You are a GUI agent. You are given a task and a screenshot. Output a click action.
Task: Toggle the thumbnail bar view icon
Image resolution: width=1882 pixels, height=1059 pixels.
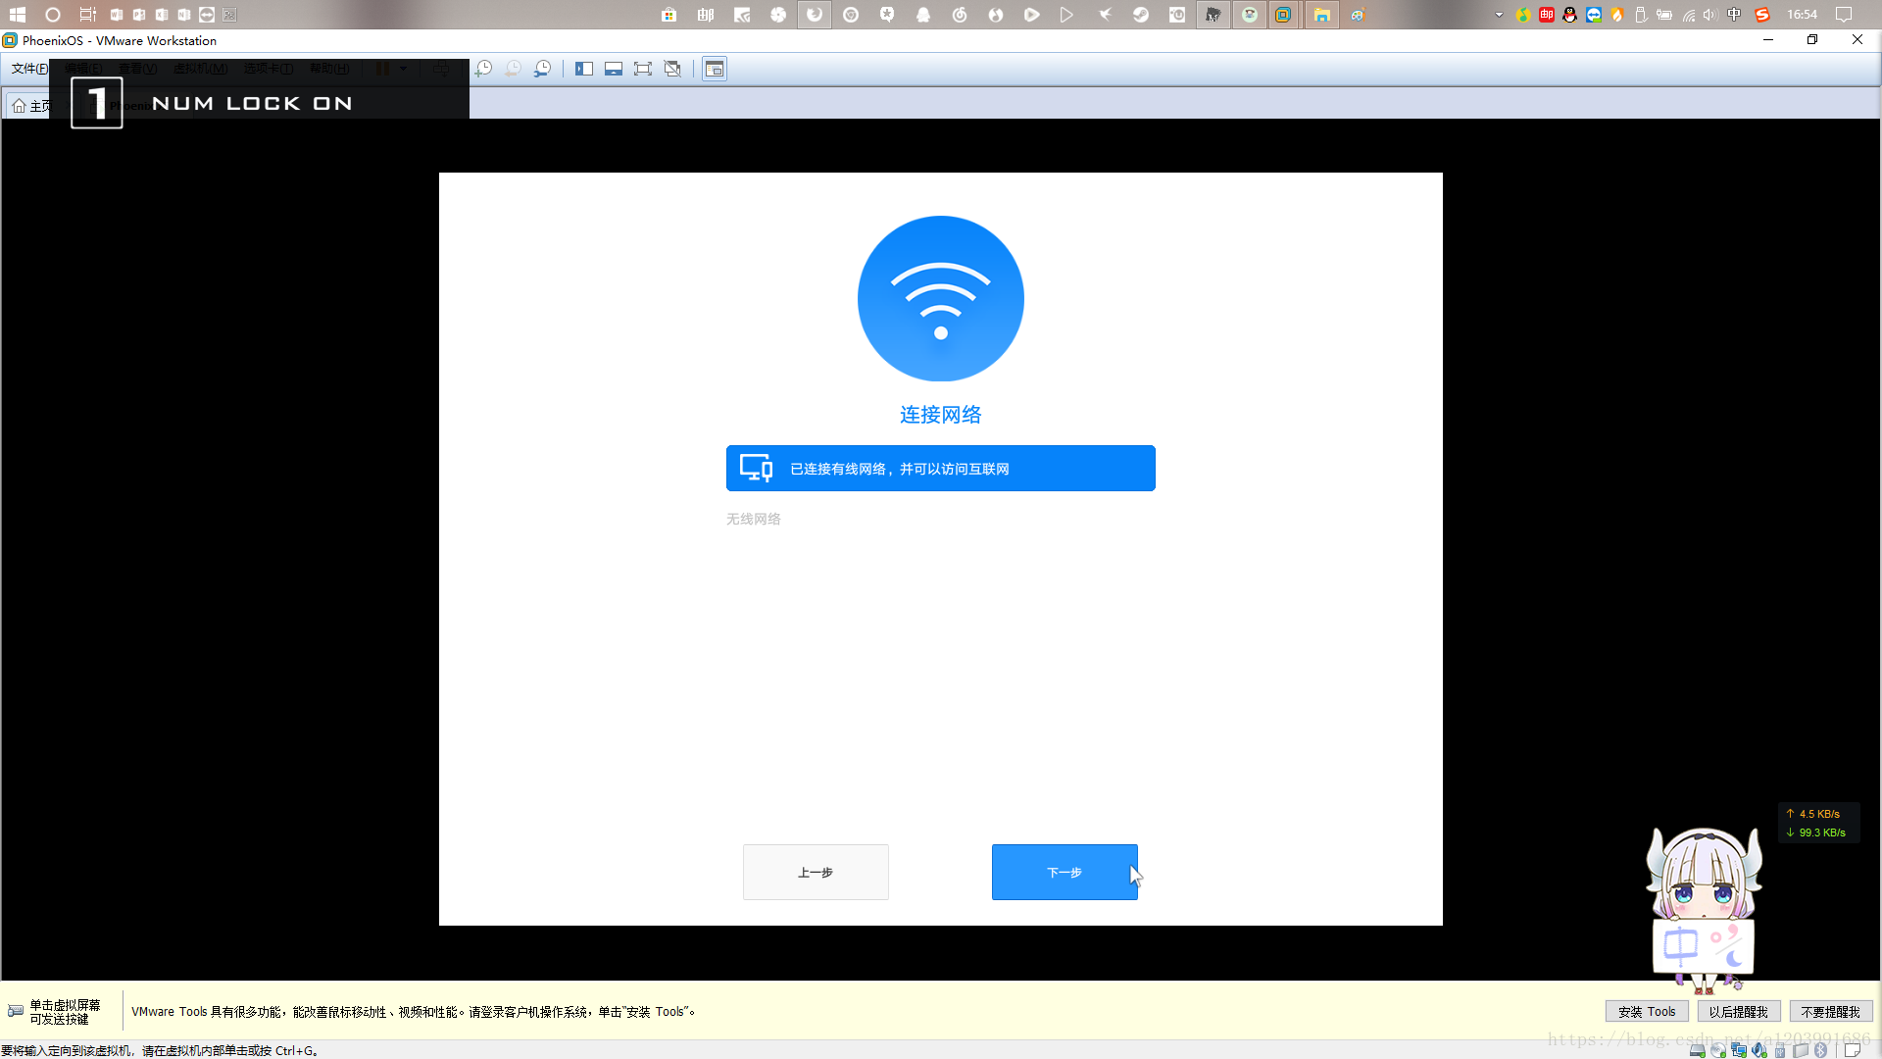point(614,69)
